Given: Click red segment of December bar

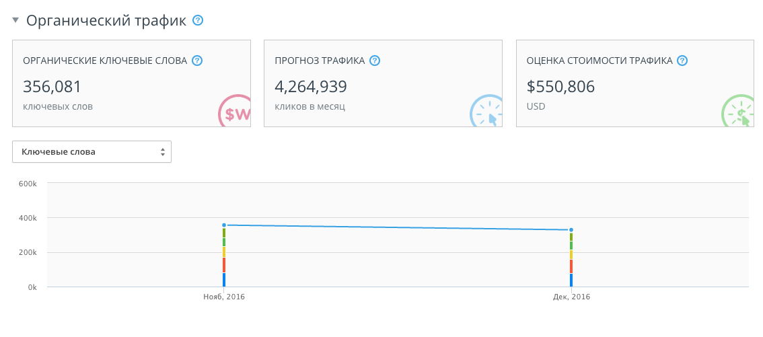Looking at the screenshot, I should [571, 266].
